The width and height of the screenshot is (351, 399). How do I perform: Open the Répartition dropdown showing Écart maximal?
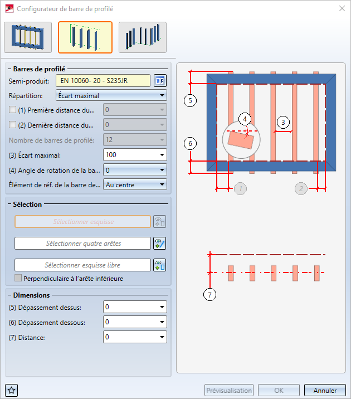[x=111, y=95]
